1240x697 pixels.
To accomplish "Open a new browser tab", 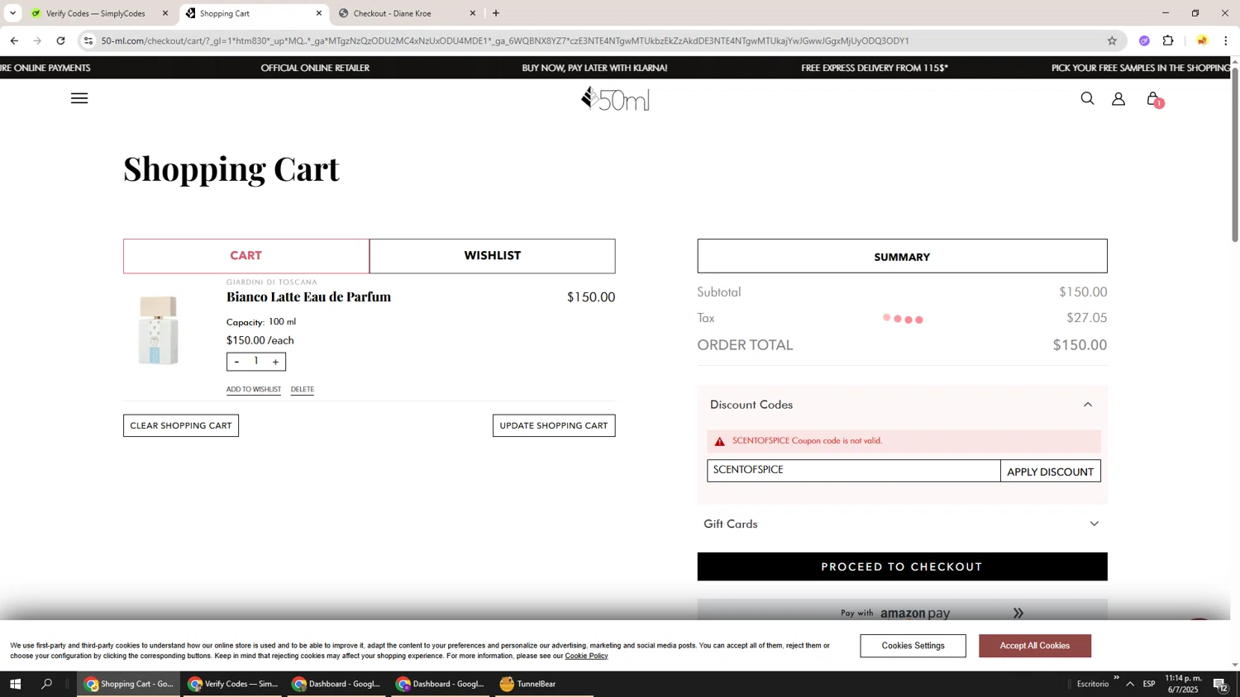I will click(495, 13).
